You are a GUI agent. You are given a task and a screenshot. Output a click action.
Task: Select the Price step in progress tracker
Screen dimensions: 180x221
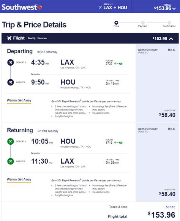116,23
